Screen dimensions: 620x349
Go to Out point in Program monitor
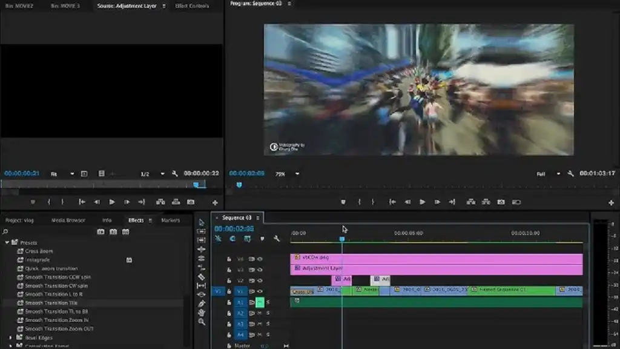[452, 202]
